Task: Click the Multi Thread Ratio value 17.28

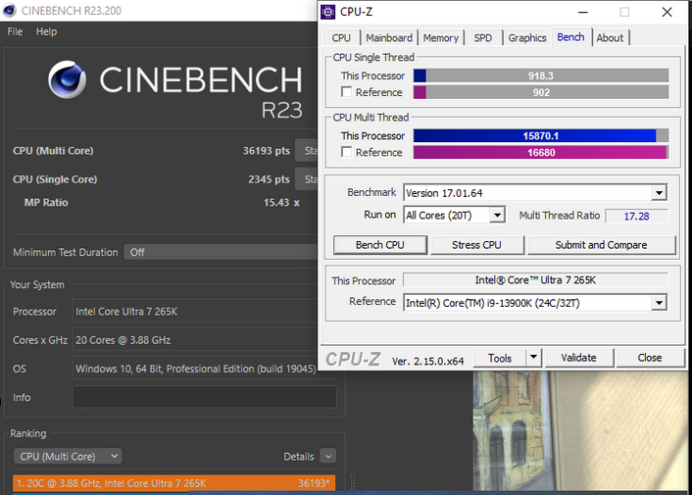Action: (636, 217)
